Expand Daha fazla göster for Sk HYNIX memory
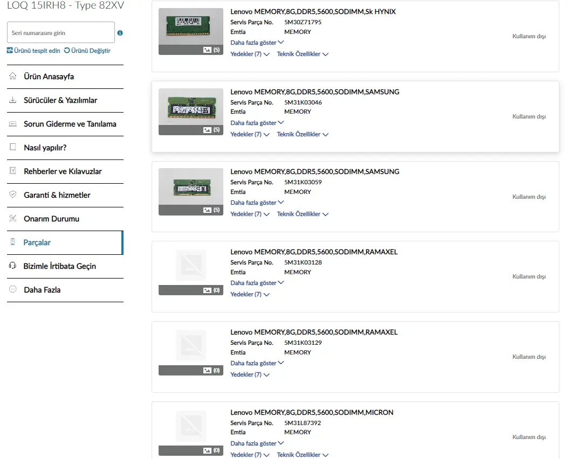 [x=257, y=43]
